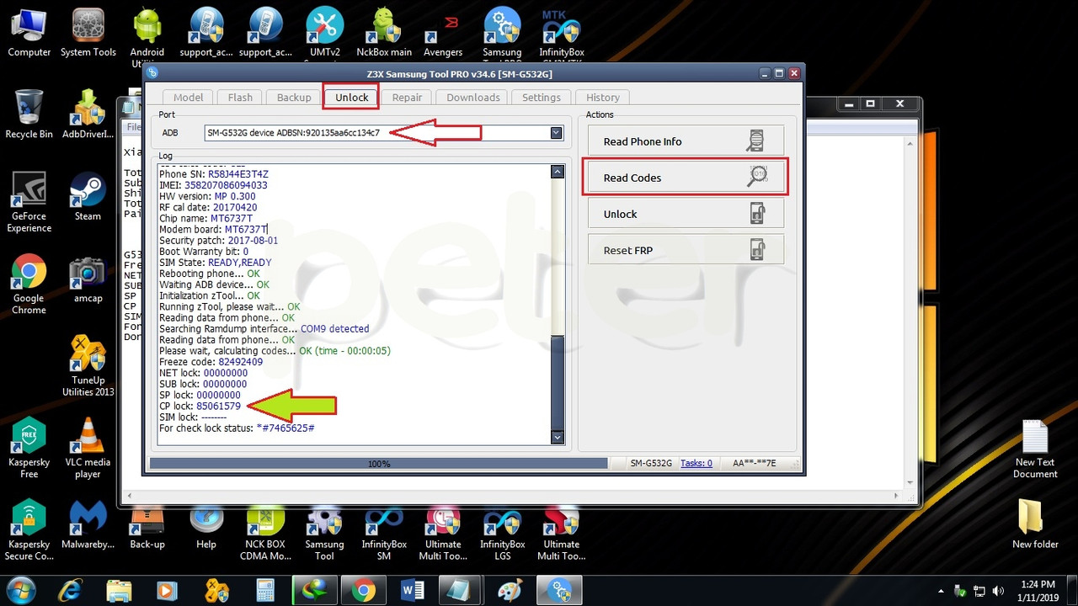Screen dimensions: 1078x606
Task: Open the Malwarebytes desktop shortcut
Action: (88, 524)
